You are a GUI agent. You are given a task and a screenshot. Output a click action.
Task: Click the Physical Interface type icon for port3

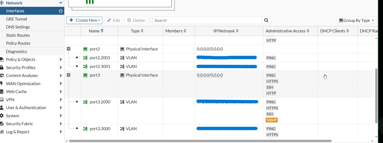[122, 75]
